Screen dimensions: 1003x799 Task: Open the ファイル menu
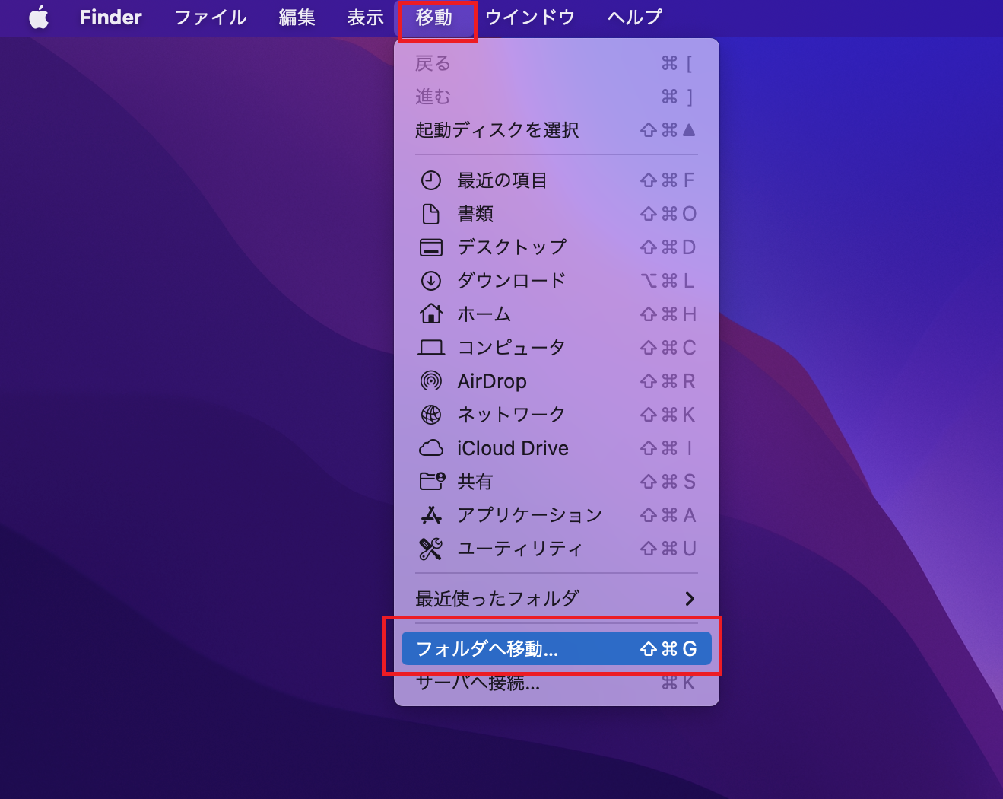point(211,17)
